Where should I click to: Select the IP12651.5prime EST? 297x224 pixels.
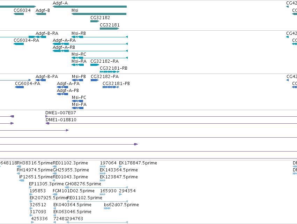pyautogui.click(x=22, y=181)
